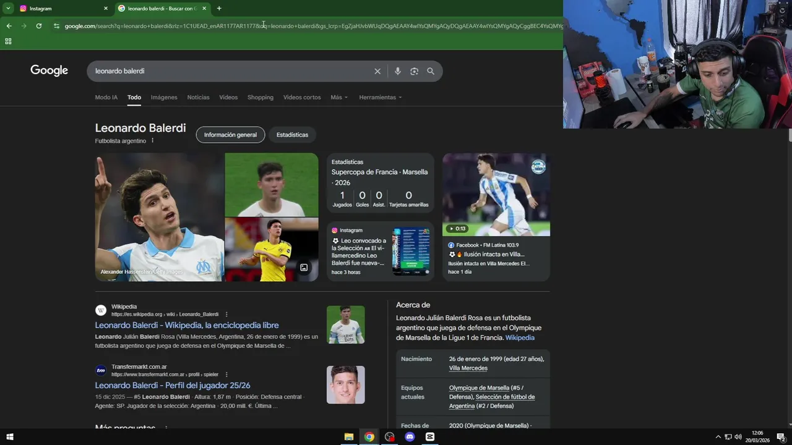Switch to Videos tab
This screenshot has width=792, height=445.
click(228, 97)
